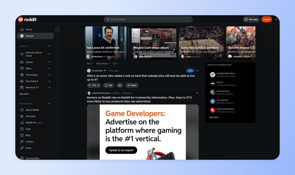Image resolution: width=295 pixels, height=175 pixels.
Task: Click the Search Reddit field
Action: 148,19
